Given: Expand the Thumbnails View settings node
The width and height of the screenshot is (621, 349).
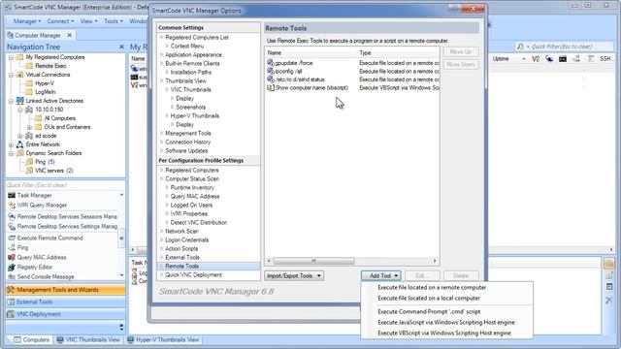Looking at the screenshot, I should point(162,80).
